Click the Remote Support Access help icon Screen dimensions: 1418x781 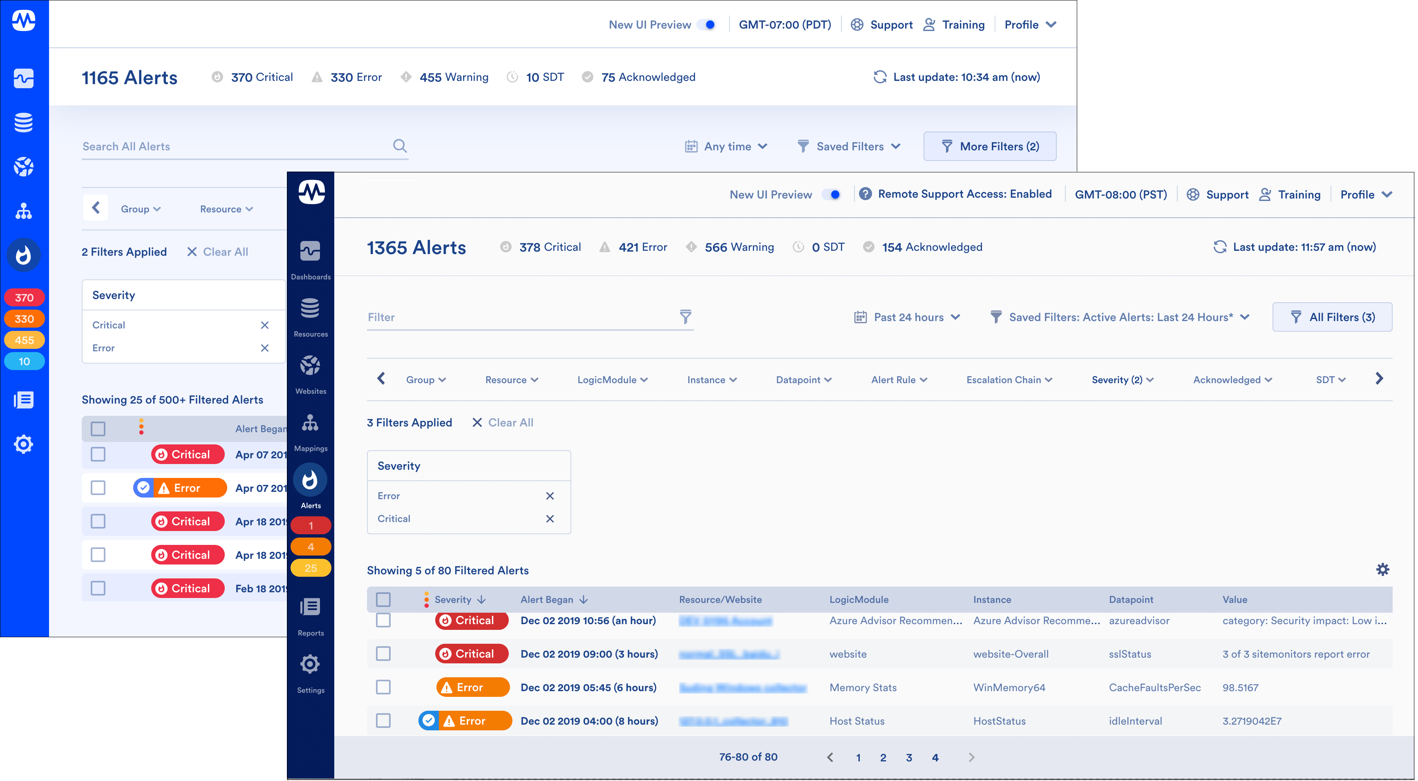tap(866, 194)
